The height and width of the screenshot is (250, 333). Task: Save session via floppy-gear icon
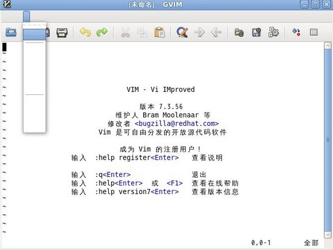(257, 32)
